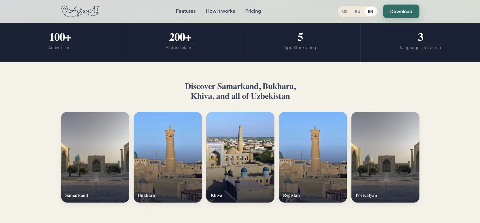This screenshot has width=480, height=223.
Task: Switch language to UZ
Action: click(x=345, y=11)
